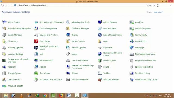Go back with the Back arrow button
The width and height of the screenshot is (174, 98).
point(2,5)
